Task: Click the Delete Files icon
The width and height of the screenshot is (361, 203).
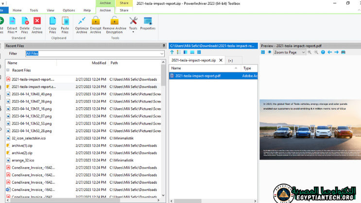Action: (x=24, y=24)
